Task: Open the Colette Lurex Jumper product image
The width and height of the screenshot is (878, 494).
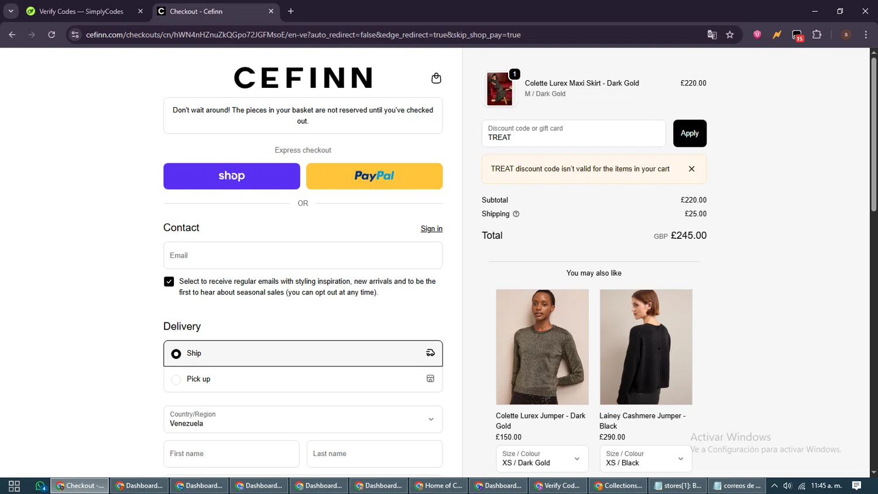Action: click(x=542, y=347)
